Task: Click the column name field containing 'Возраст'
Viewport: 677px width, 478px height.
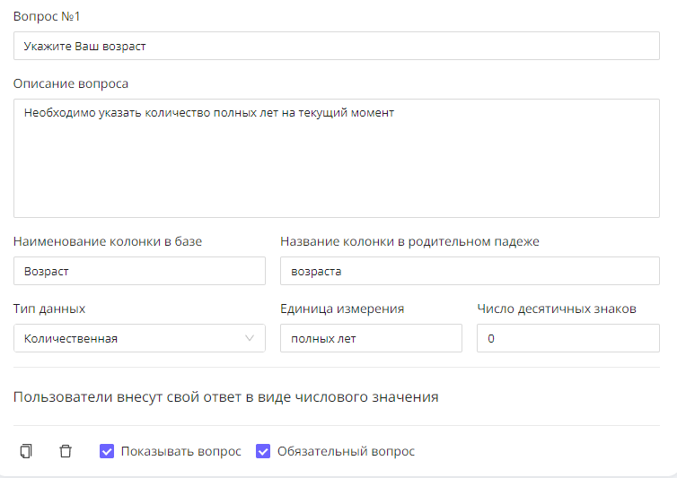Action: (x=139, y=270)
